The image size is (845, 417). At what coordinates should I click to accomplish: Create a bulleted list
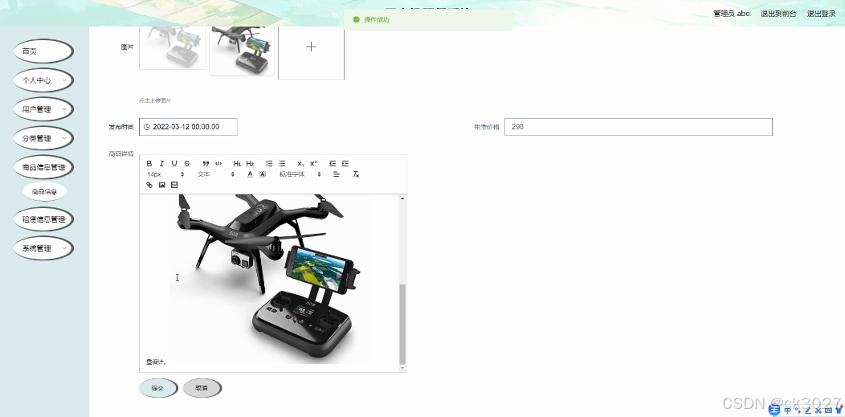point(282,163)
